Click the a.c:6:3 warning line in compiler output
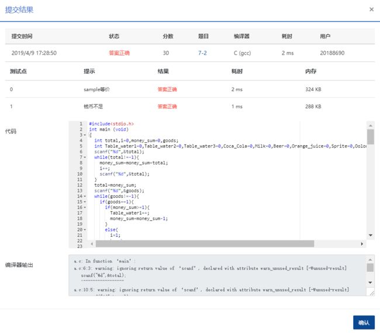 (x=210, y=268)
